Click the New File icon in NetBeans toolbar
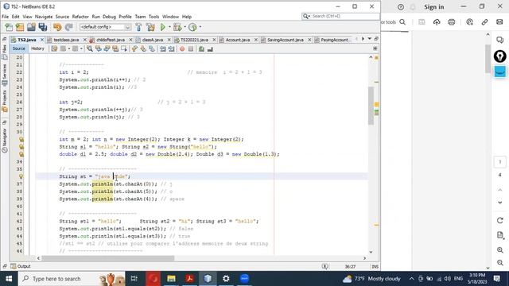Image resolution: width=509 pixels, height=286 pixels. [x=9, y=27]
